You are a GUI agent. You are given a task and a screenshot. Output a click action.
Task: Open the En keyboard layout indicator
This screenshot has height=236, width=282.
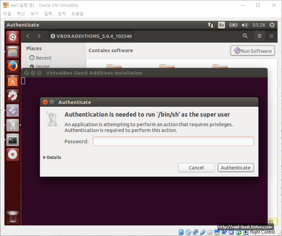point(222,25)
